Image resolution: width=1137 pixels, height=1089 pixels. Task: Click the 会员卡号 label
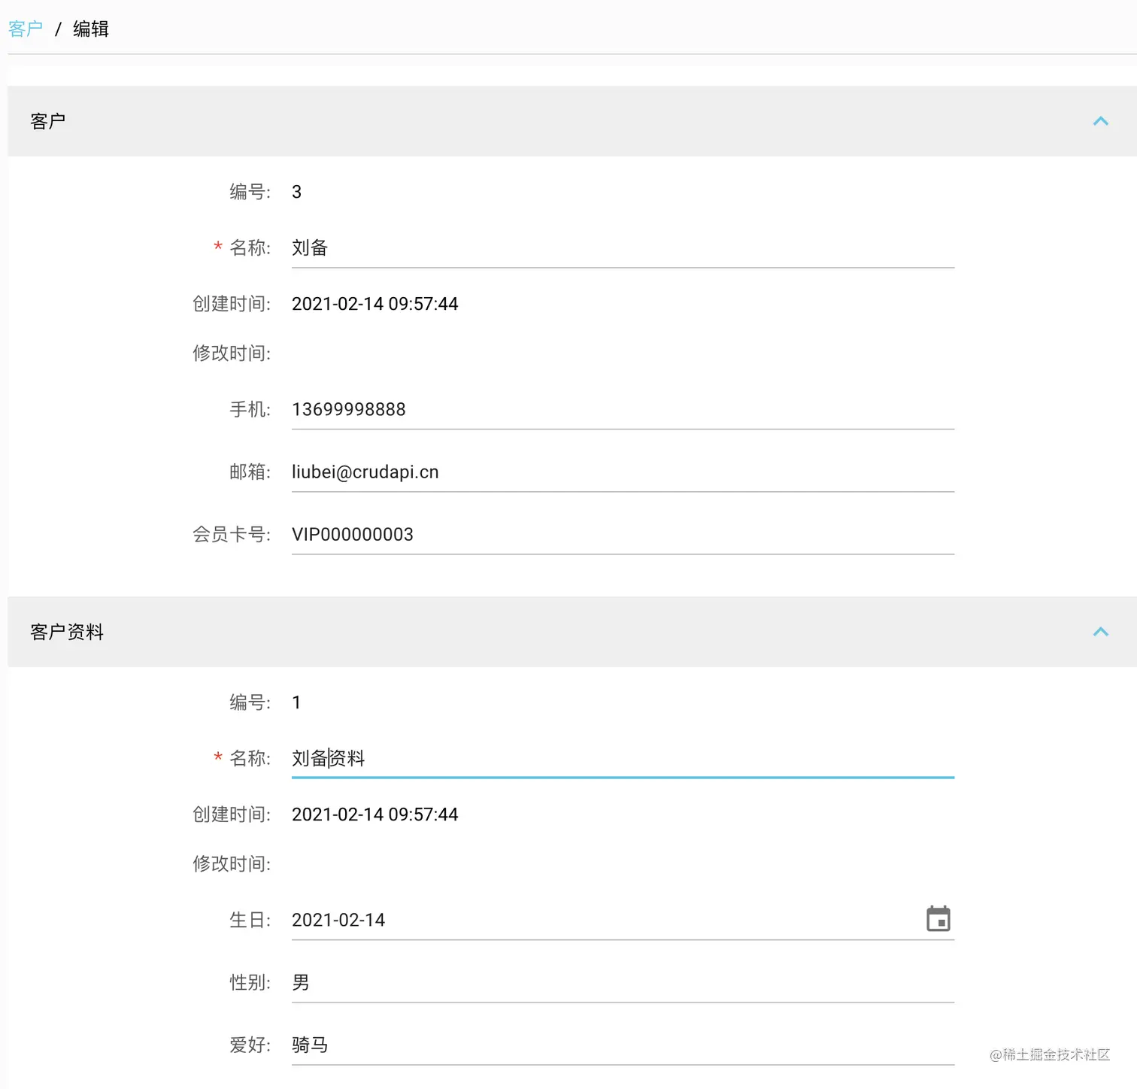tap(232, 535)
